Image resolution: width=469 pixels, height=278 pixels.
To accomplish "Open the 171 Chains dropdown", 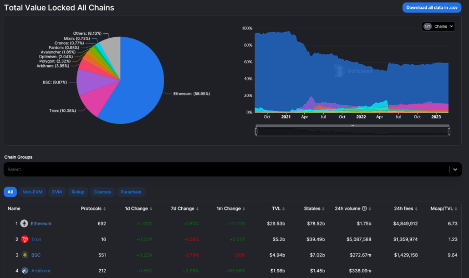I will 438,26.
